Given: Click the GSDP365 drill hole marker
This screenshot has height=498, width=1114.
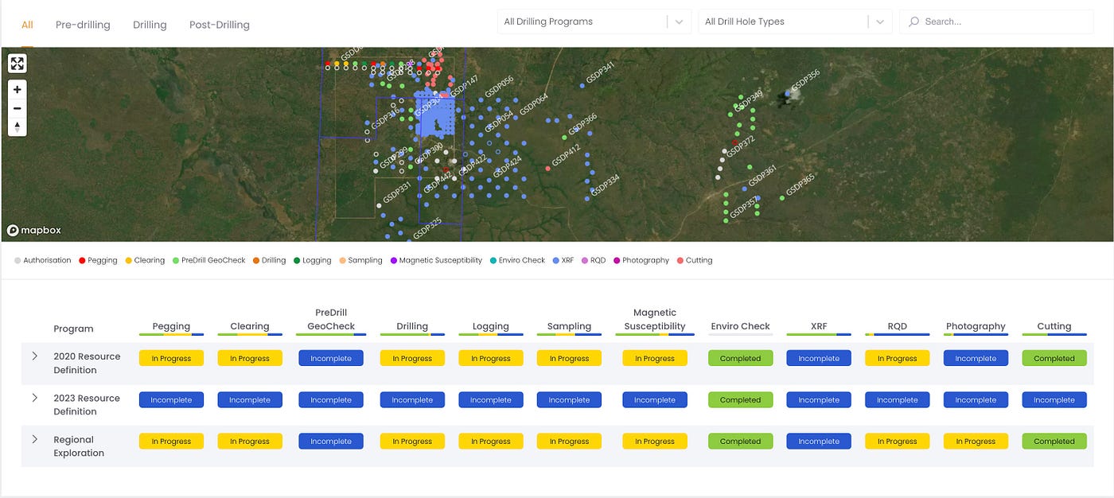Looking at the screenshot, I should click(781, 197).
